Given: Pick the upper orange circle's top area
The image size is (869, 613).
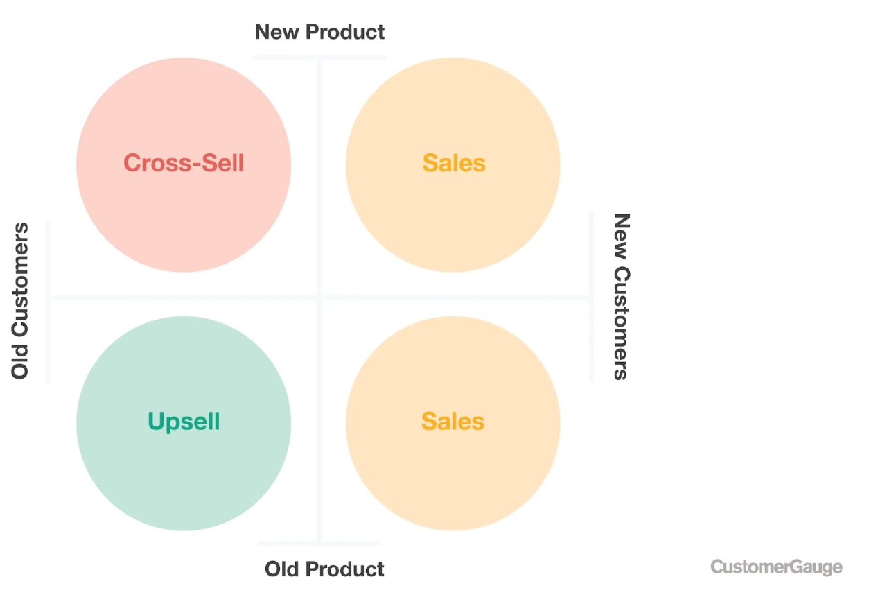Looking at the screenshot, I should tap(453, 90).
